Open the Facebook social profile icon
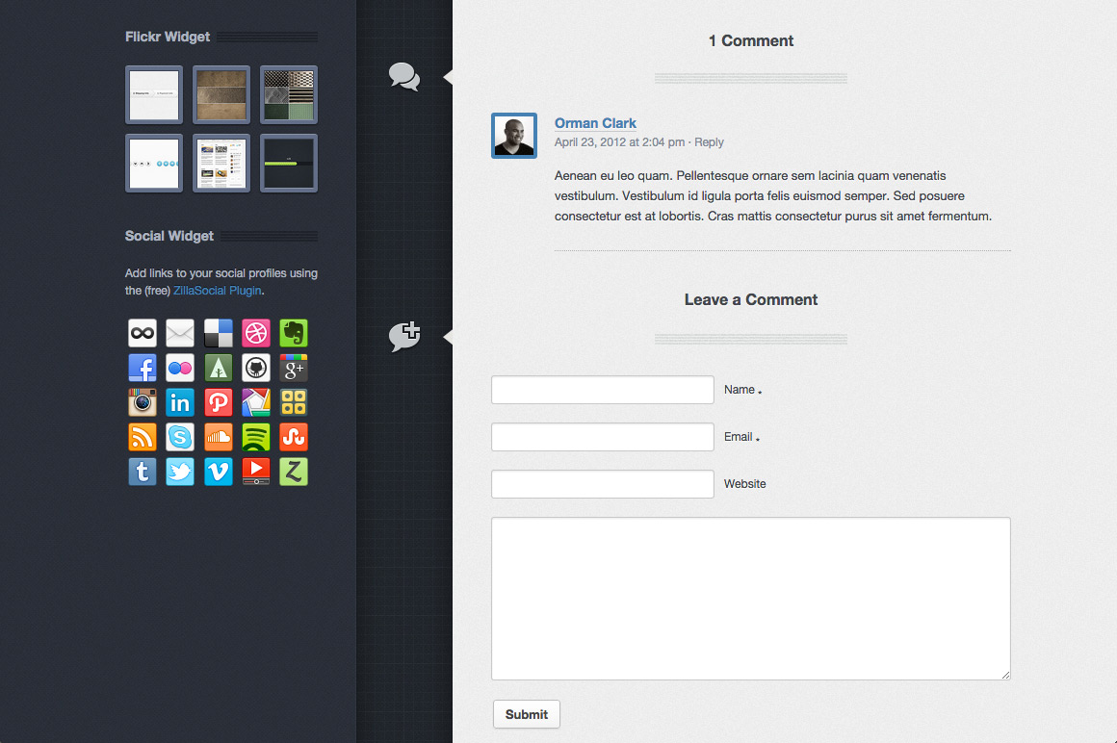 click(x=142, y=368)
